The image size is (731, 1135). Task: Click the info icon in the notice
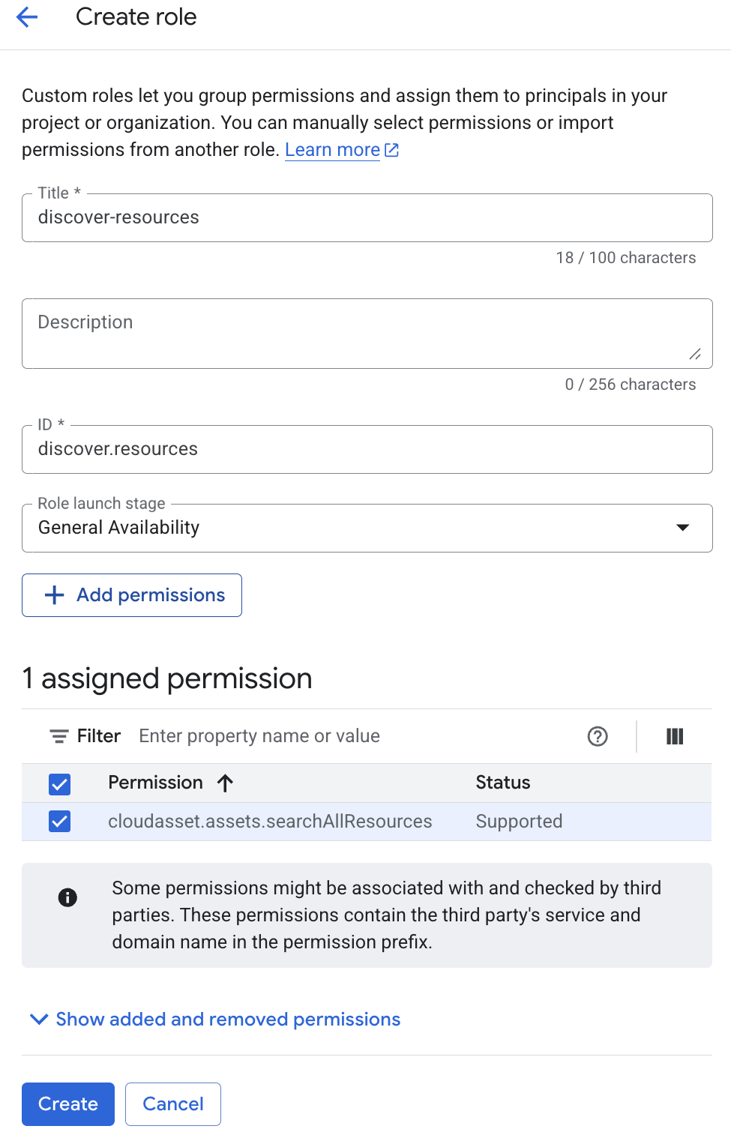point(67,897)
